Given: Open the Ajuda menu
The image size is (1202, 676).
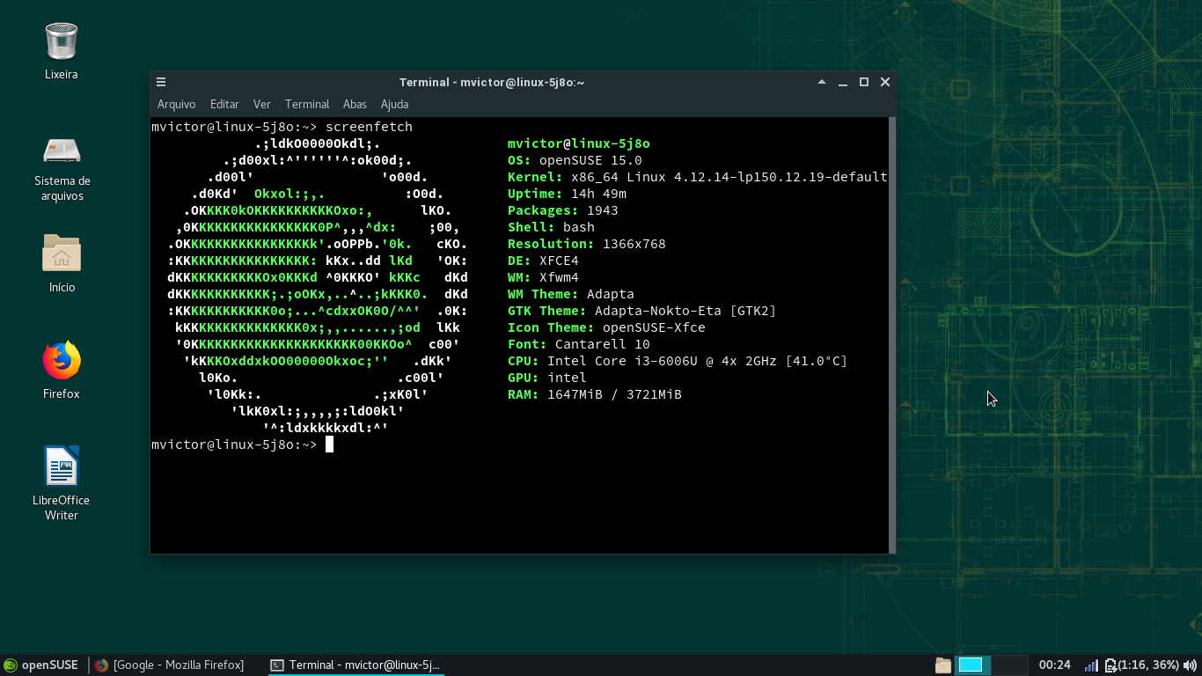Looking at the screenshot, I should tap(394, 104).
